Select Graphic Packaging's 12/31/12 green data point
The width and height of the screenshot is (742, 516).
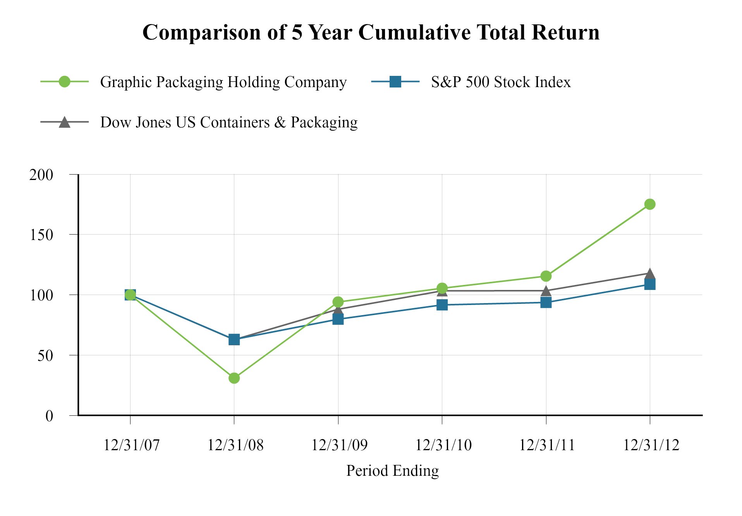(x=650, y=204)
